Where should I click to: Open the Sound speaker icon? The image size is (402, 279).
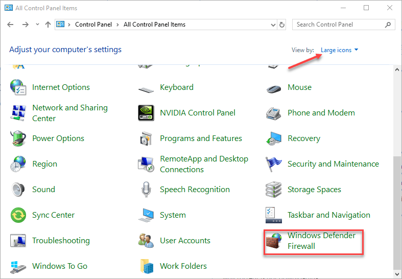(18, 189)
